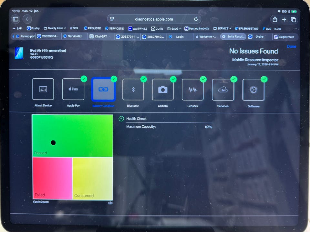
Task: Tap the Wi-Fi status icon
Action: click(x=279, y=12)
